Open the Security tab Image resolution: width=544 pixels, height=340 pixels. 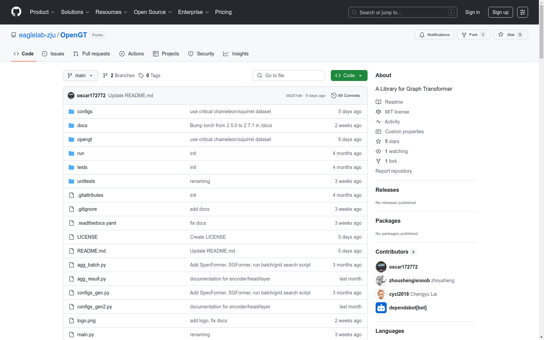click(201, 54)
